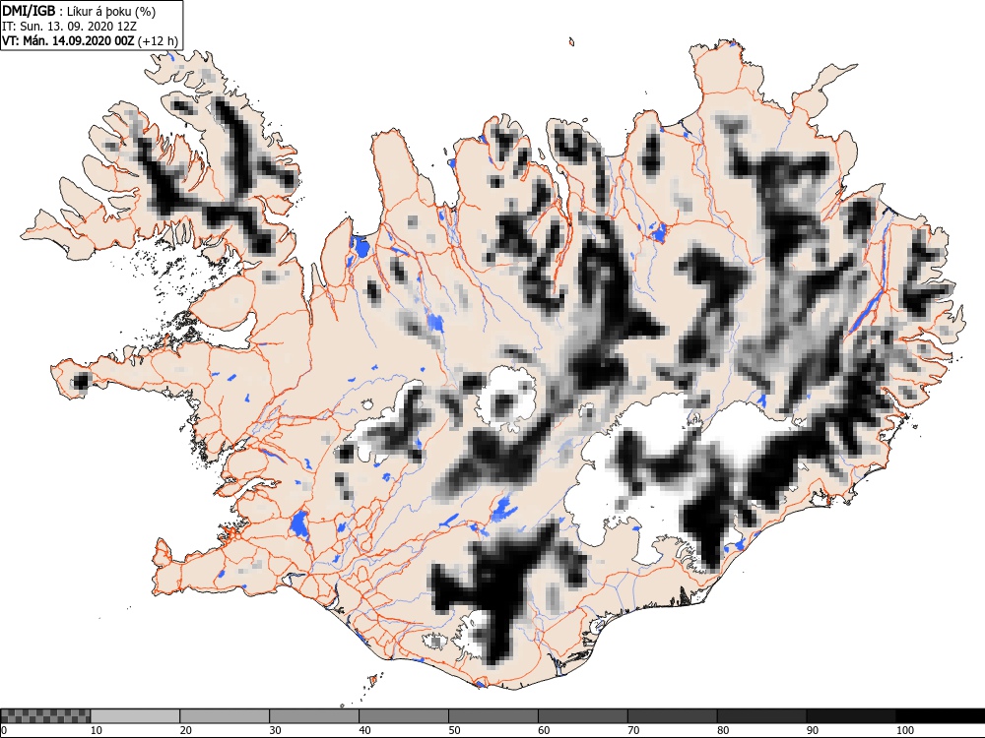Image resolution: width=985 pixels, height=738 pixels.
Task: Click the 'DMI/IGB' source label
Action: (x=29, y=11)
